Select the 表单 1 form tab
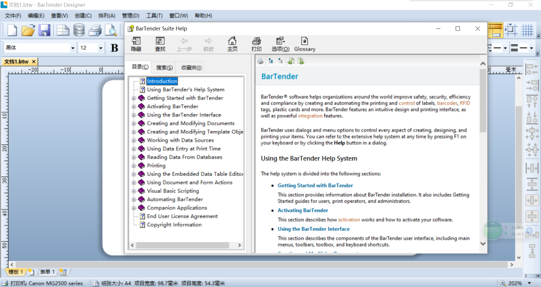Screen dimensions: 541x287 47,272
